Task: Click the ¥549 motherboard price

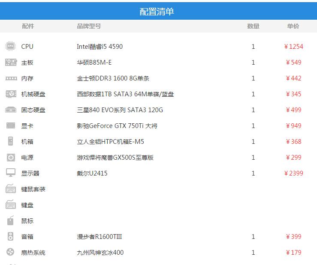Action: (x=293, y=63)
